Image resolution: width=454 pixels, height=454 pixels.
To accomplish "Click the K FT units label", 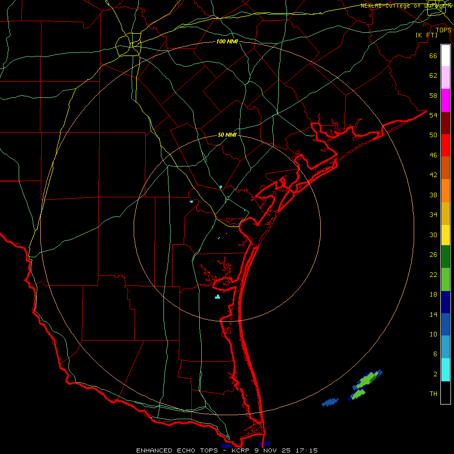I will pyautogui.click(x=426, y=35).
